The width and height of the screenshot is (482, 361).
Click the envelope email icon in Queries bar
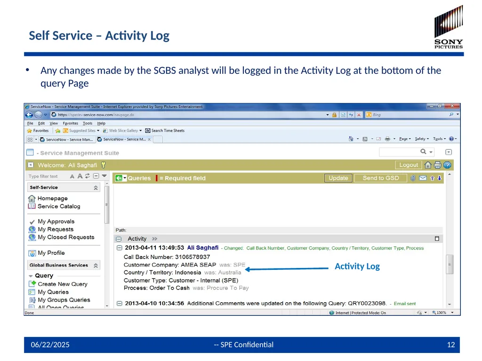click(423, 178)
